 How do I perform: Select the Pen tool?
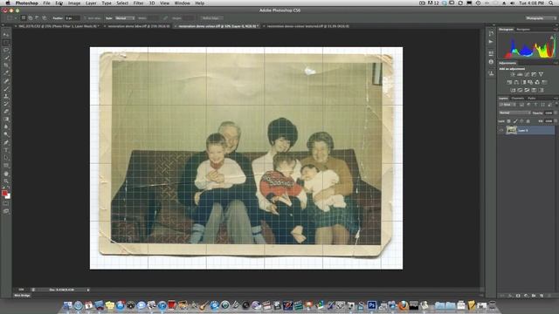pyautogui.click(x=6, y=142)
